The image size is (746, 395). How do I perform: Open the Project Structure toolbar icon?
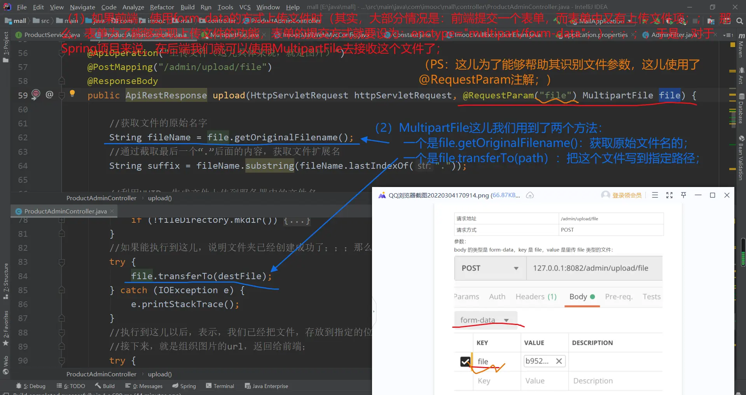pyautogui.click(x=711, y=21)
